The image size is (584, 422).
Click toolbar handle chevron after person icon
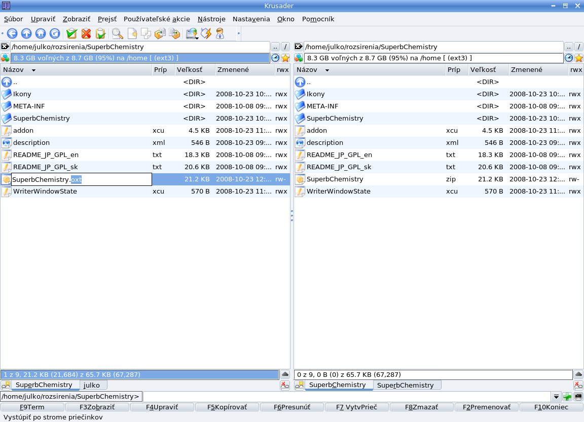pyautogui.click(x=239, y=33)
